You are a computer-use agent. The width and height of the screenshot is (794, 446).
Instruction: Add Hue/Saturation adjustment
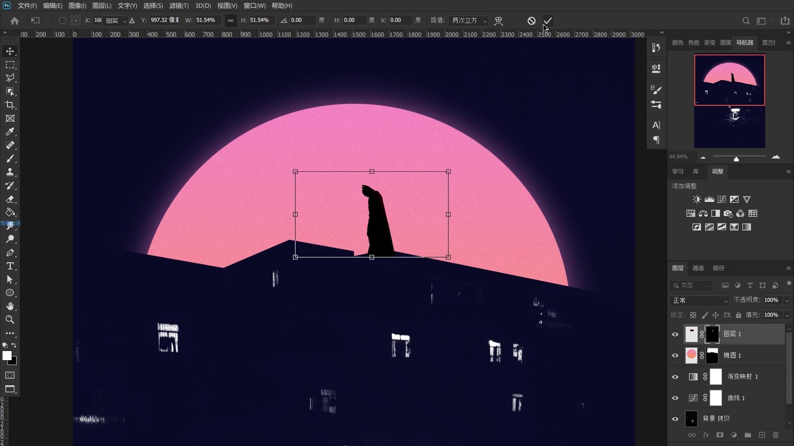point(691,214)
